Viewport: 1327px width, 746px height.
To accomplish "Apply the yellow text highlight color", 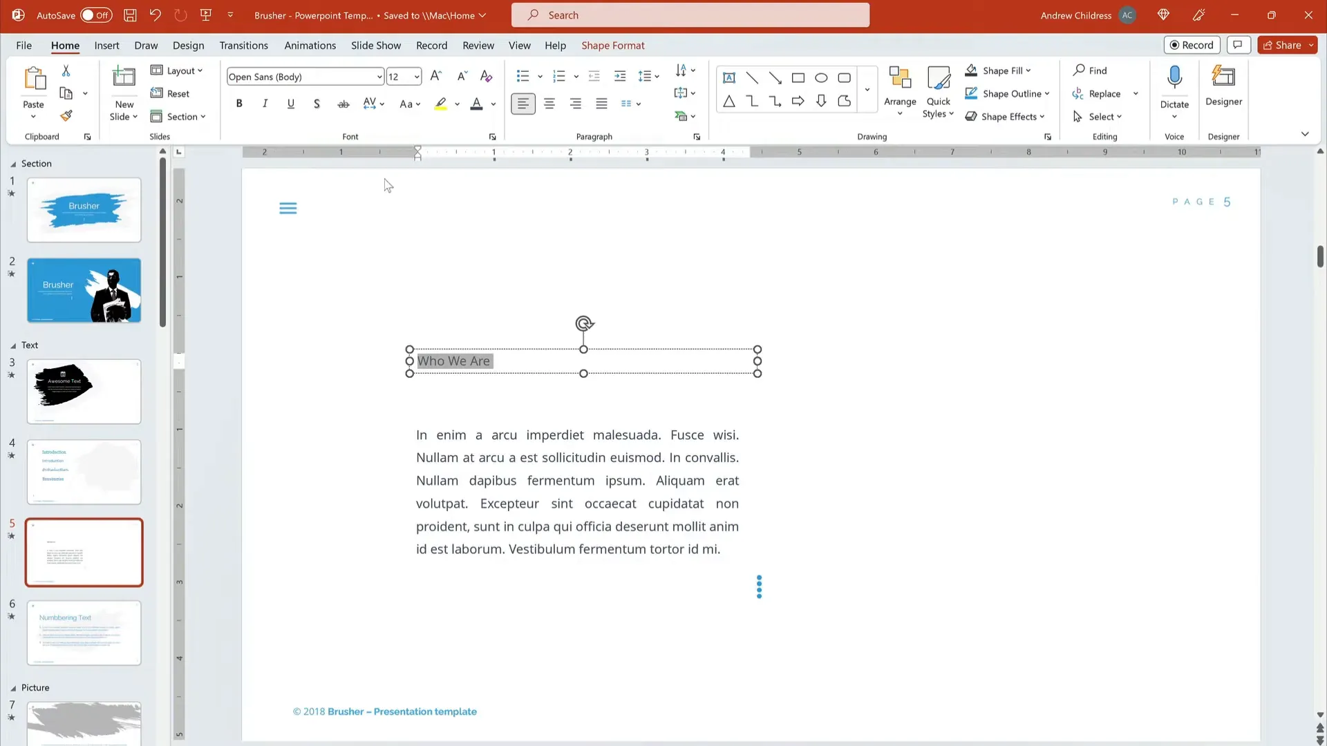I will tap(440, 104).
